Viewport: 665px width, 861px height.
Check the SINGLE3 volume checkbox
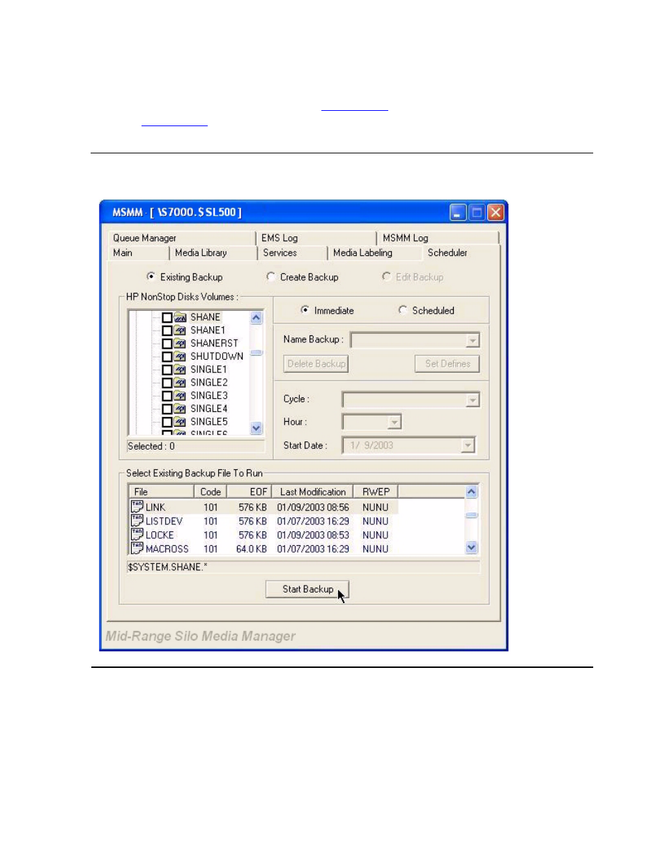[x=167, y=395]
